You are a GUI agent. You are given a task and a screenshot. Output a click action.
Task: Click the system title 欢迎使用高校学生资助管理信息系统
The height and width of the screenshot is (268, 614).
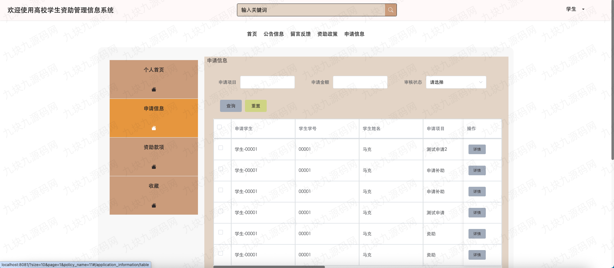point(61,10)
